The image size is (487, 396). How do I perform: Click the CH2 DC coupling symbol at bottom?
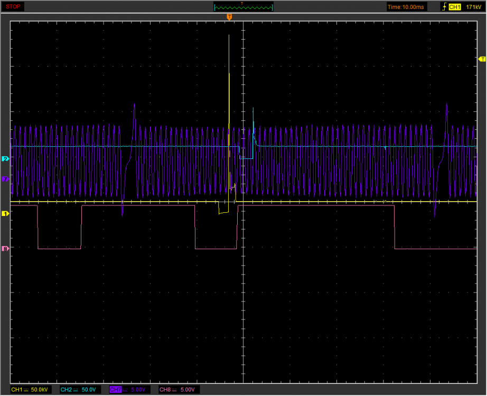(75, 390)
